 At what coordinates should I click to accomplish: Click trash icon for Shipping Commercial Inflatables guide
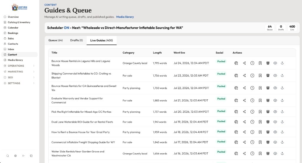coord(268,76)
